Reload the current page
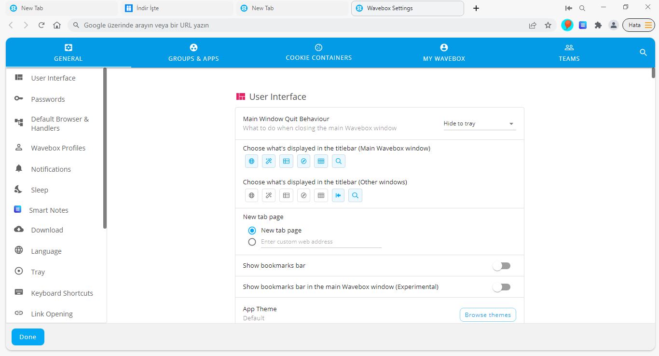 click(41, 25)
